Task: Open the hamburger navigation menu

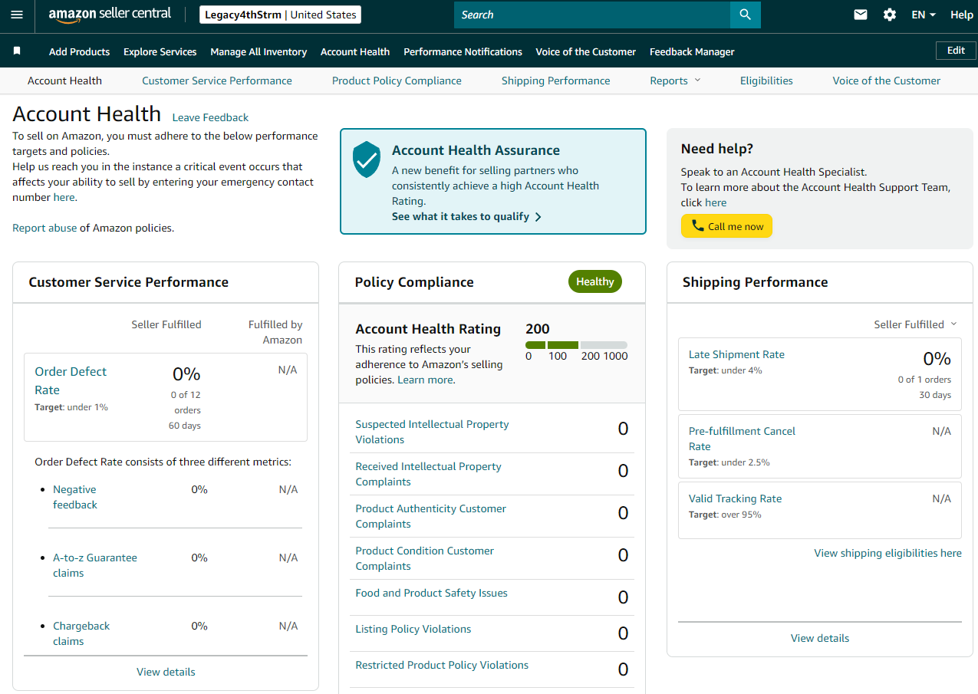Action: click(17, 15)
